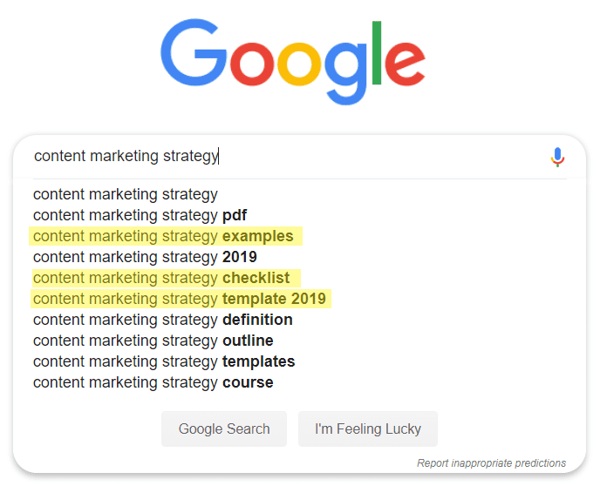Click the Google logo

point(293,62)
